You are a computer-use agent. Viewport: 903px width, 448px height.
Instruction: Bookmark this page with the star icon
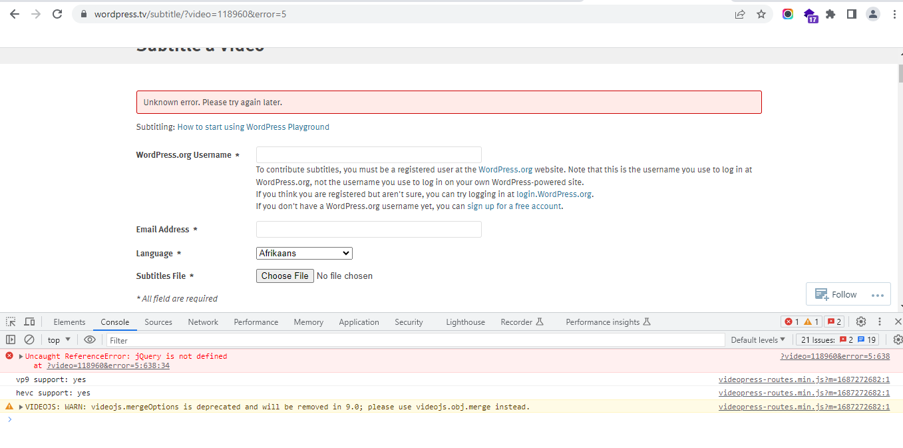(x=761, y=14)
